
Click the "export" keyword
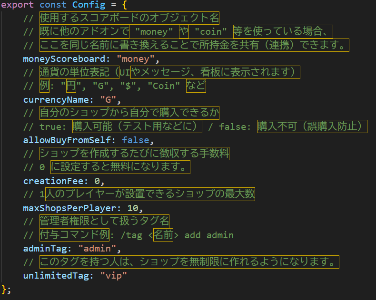click(x=18, y=6)
